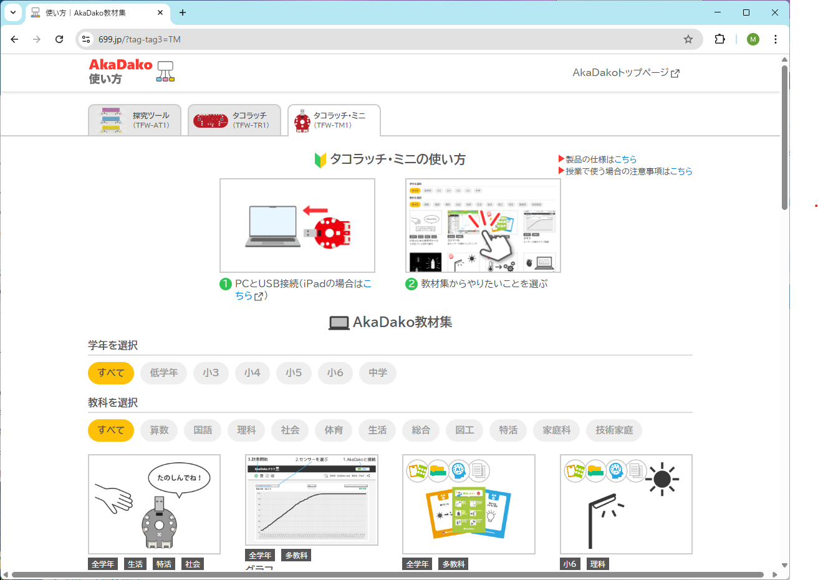Filter subjects by 家庭科
This screenshot has width=818, height=580.
(x=557, y=430)
